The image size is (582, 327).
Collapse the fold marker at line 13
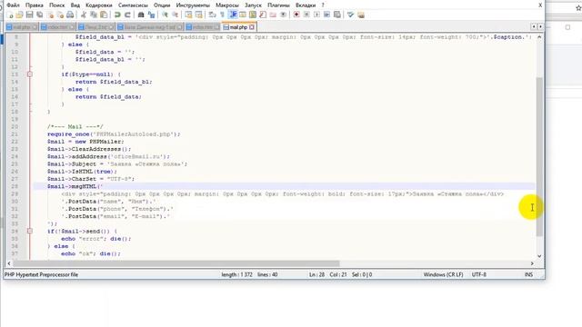coord(30,74)
